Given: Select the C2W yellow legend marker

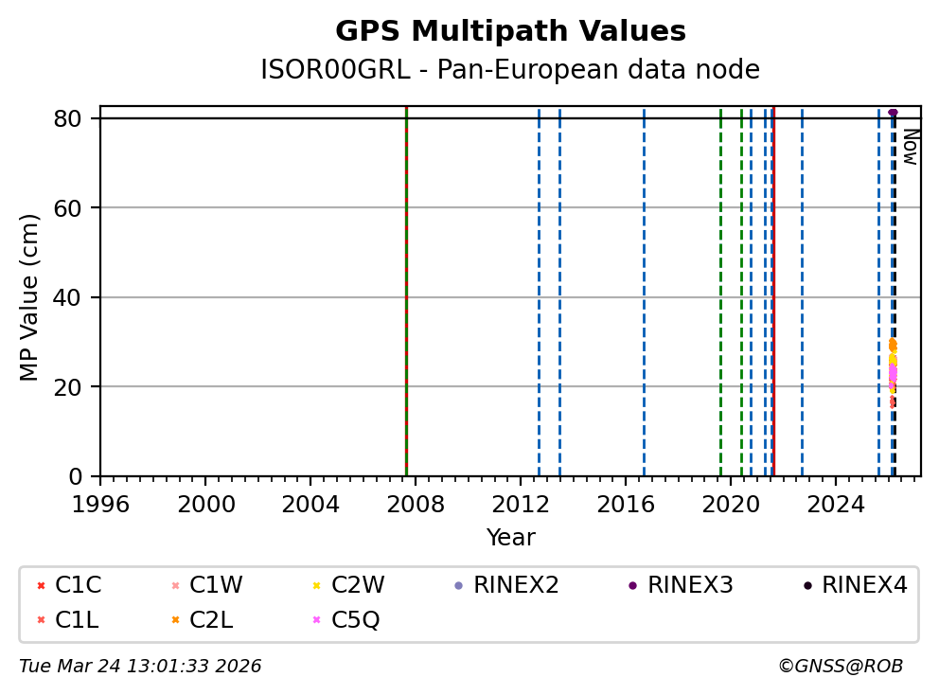Looking at the screenshot, I should (x=316, y=586).
